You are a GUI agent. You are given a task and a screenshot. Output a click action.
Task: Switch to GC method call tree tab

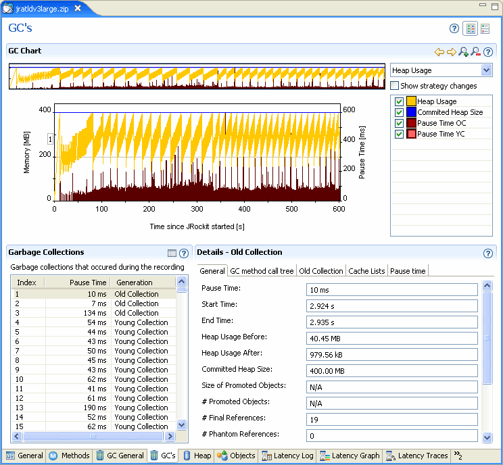tap(262, 271)
